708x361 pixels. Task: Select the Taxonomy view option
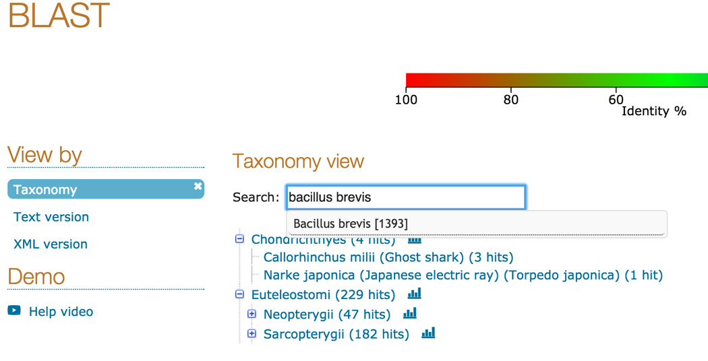45,190
